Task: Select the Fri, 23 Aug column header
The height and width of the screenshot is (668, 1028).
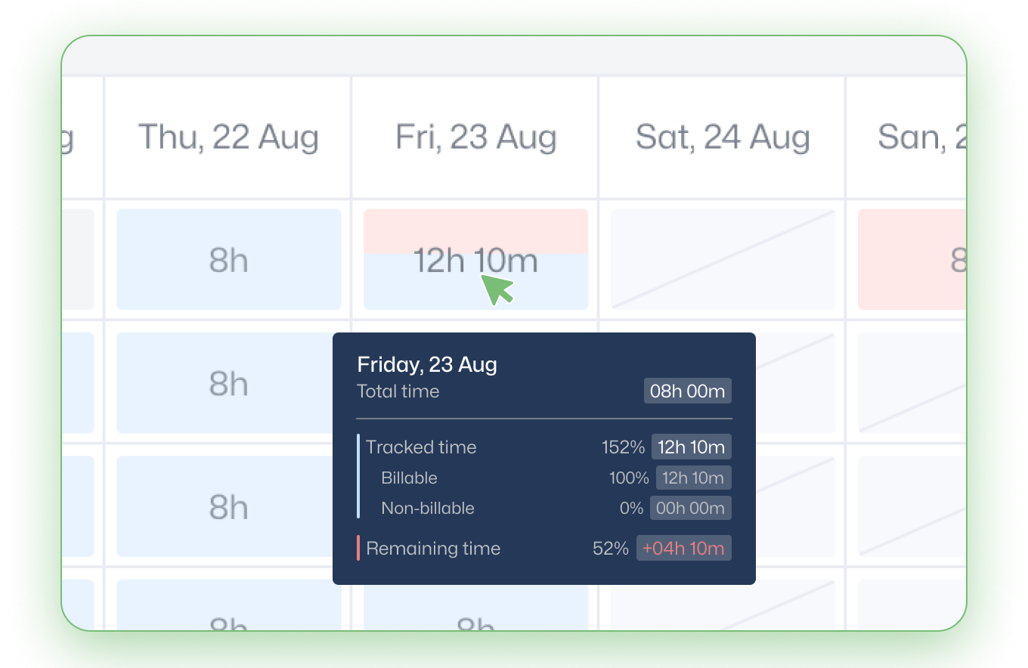Action: point(476,138)
